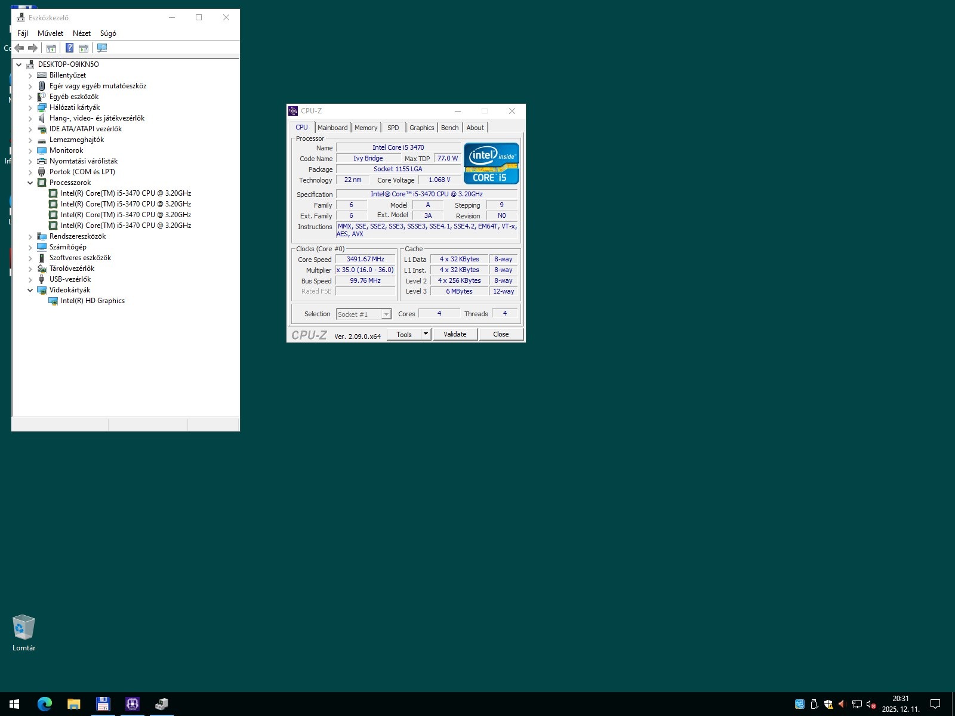Viewport: 955px width, 716px height.
Task: Open the Tools dropdown arrow in CPU-Z
Action: pyautogui.click(x=426, y=334)
